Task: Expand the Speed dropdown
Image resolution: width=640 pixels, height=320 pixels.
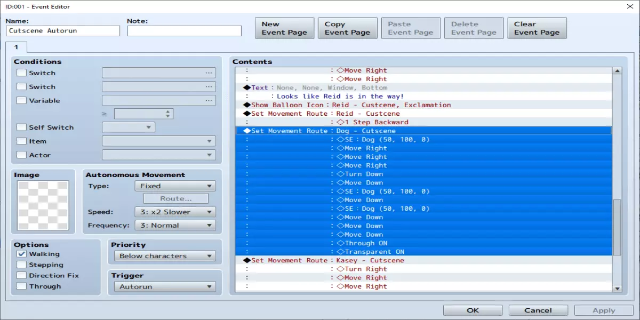Action: pos(175,212)
